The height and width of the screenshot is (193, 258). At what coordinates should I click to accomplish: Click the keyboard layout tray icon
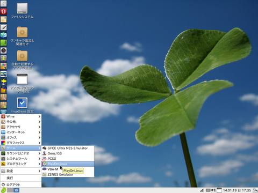(x=207, y=190)
